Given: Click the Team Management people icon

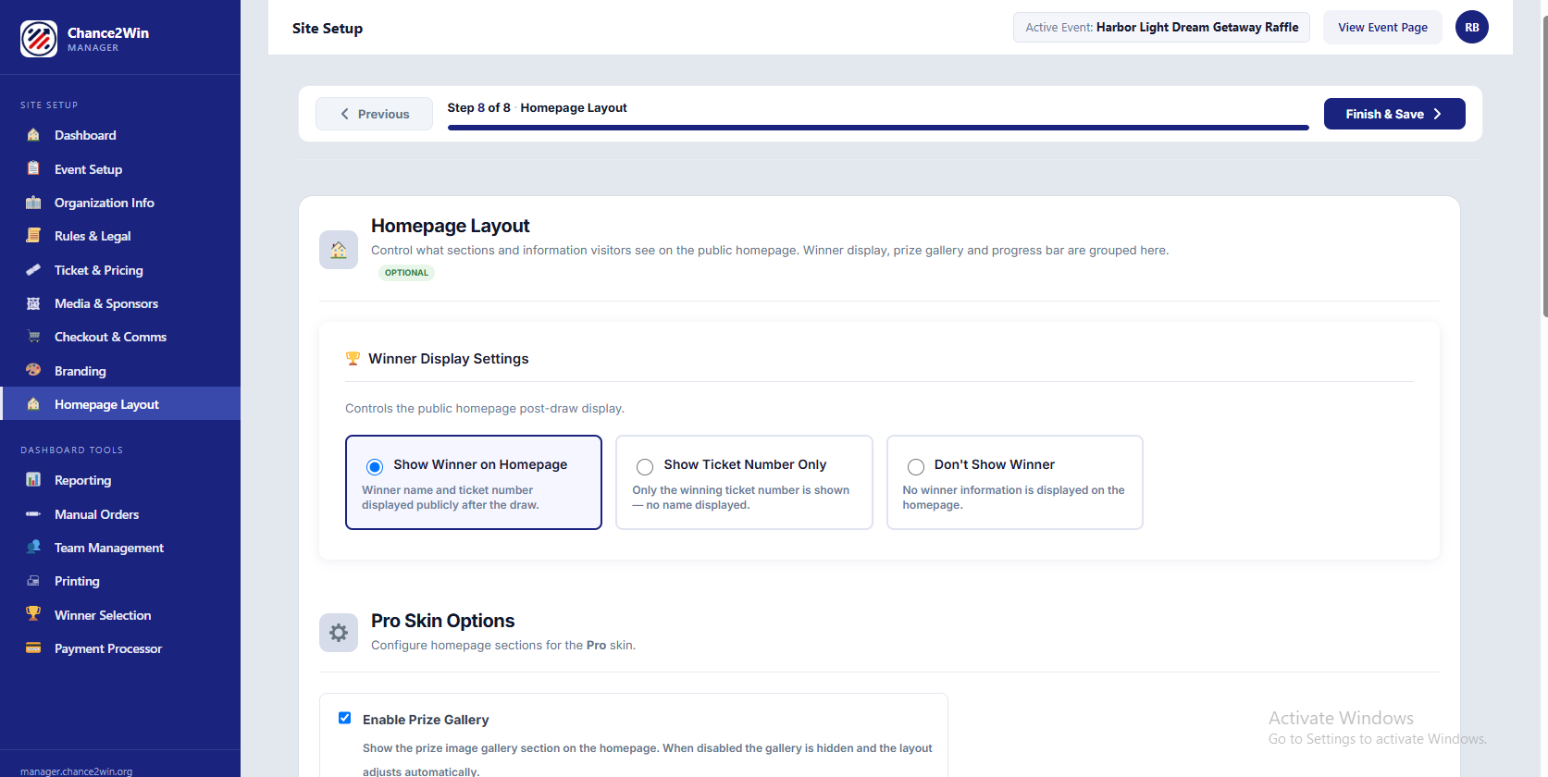Looking at the screenshot, I should pos(33,547).
